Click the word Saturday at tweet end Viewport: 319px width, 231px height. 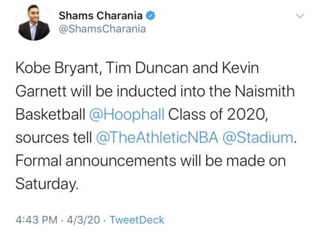(46, 184)
